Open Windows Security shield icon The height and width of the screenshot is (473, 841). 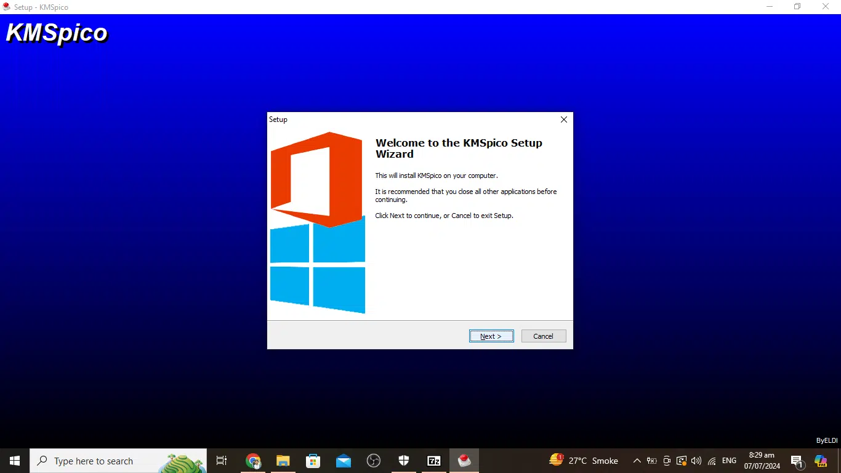pos(404,461)
